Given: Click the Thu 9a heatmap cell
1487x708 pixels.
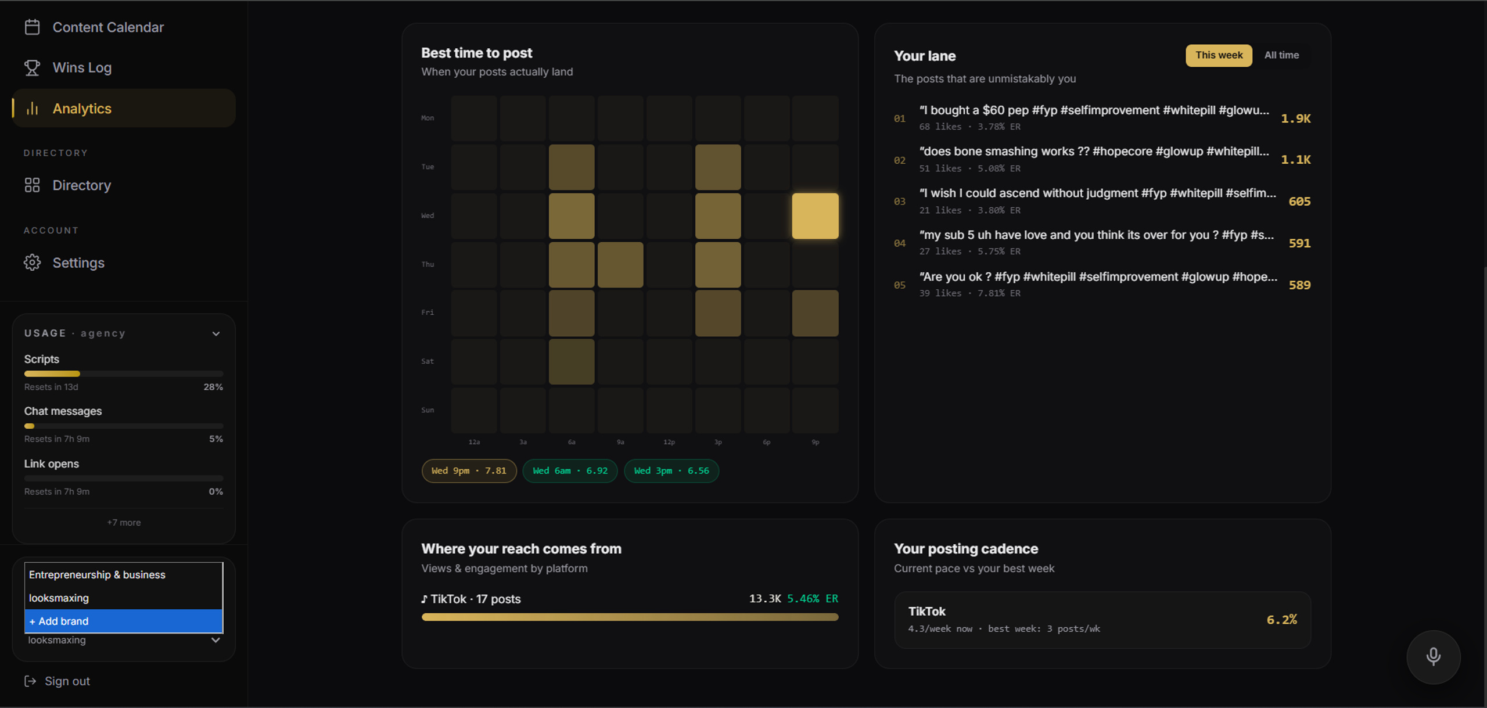Looking at the screenshot, I should pos(620,265).
